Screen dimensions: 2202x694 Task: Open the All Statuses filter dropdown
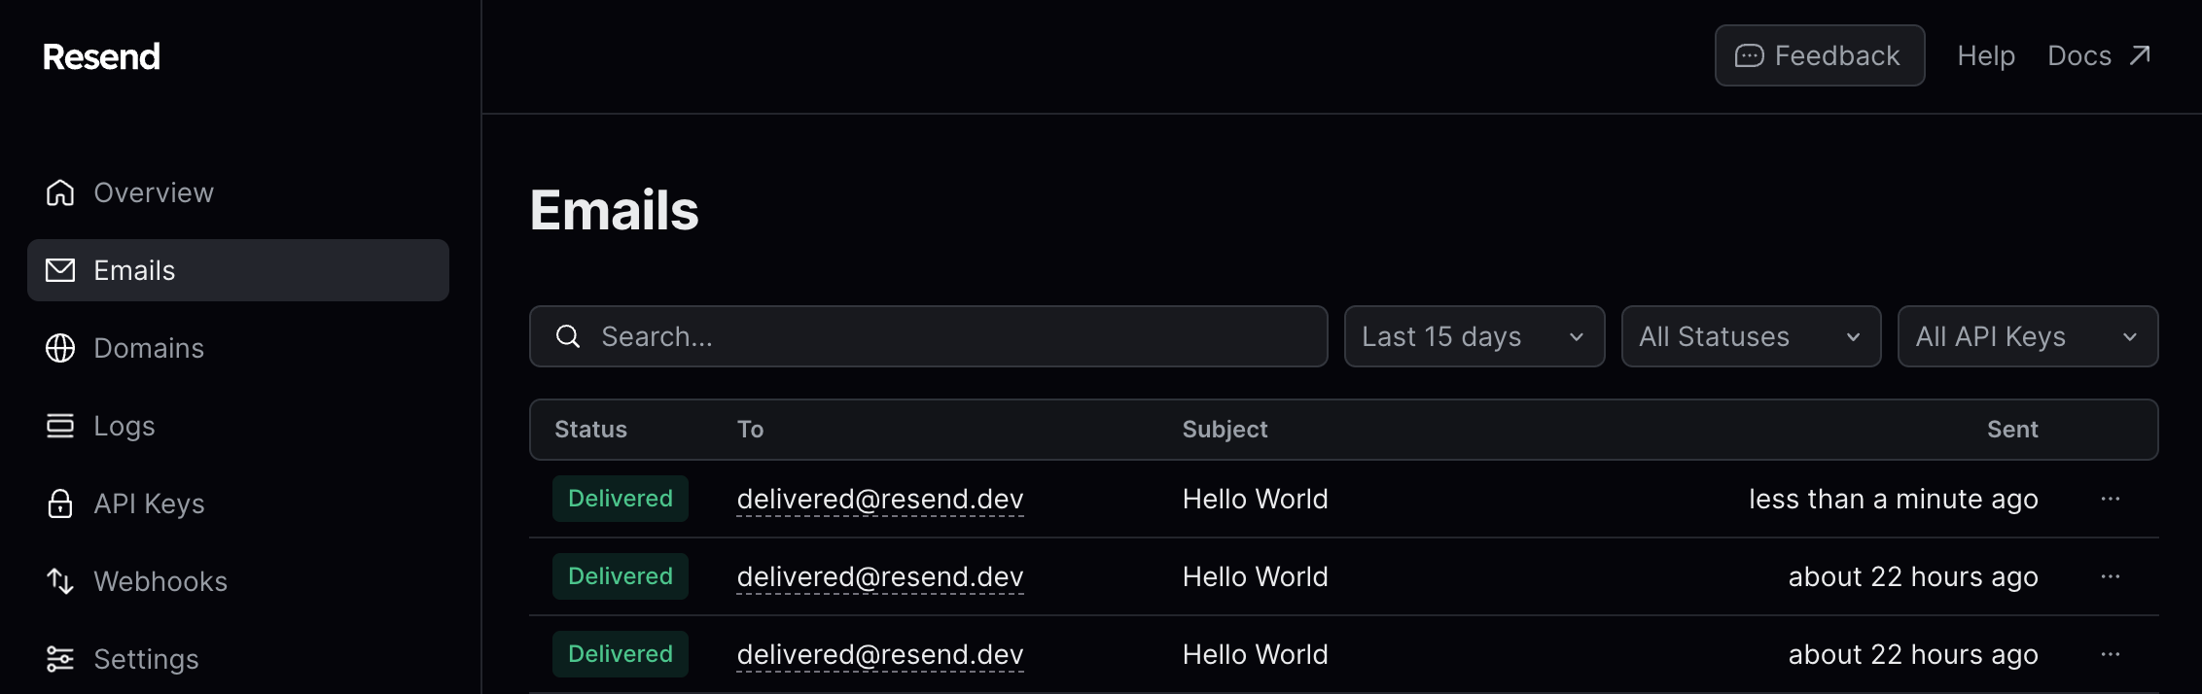(1752, 336)
